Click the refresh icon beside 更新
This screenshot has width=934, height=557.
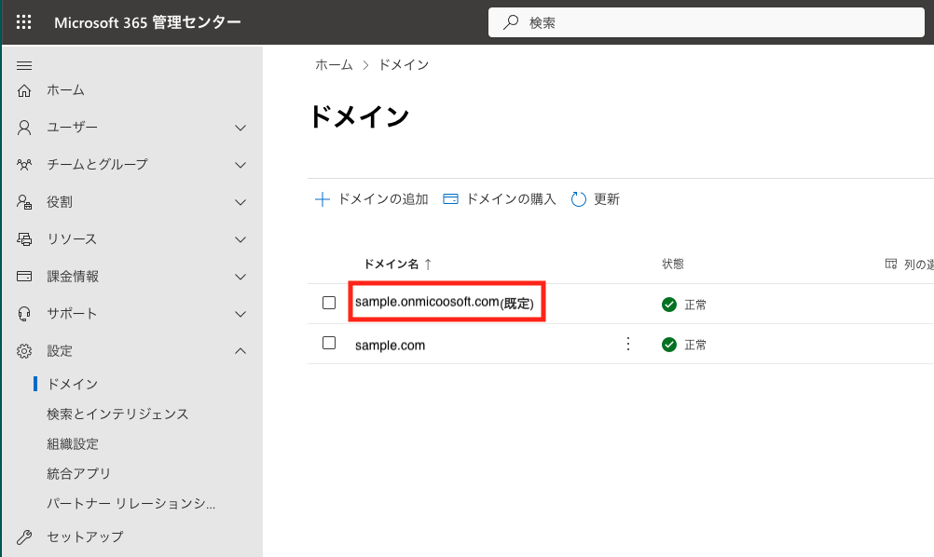[578, 199]
